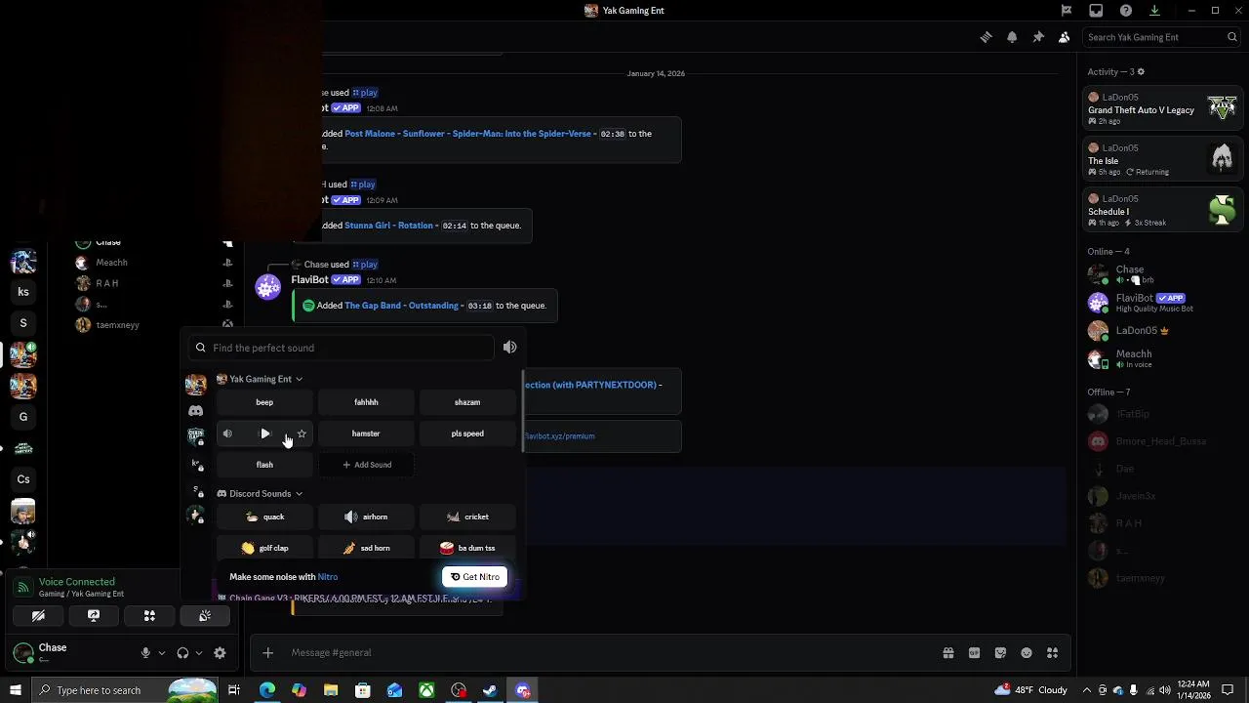1249x703 pixels.
Task: Click the plus attach button in message box
Action: pos(268,653)
